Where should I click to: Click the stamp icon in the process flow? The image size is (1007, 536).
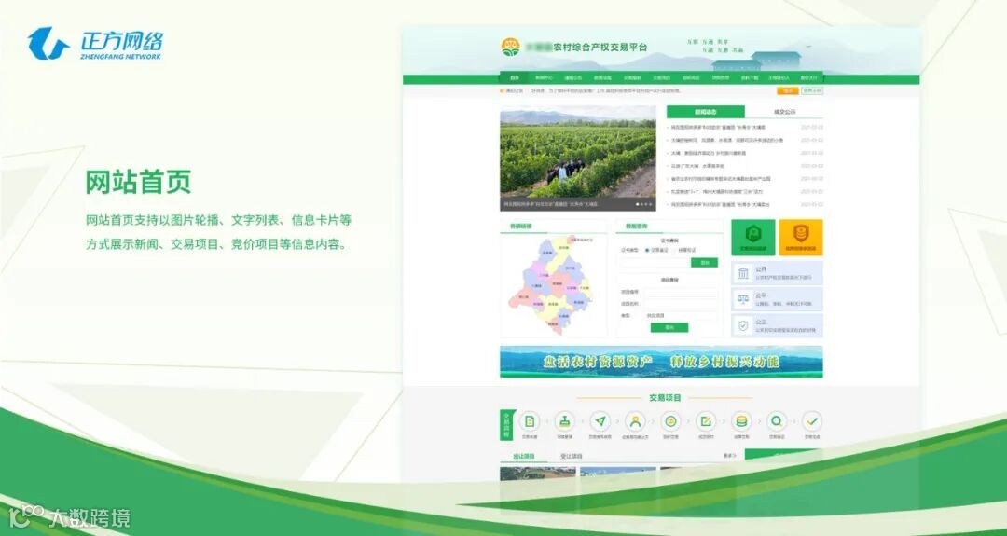pos(564,421)
